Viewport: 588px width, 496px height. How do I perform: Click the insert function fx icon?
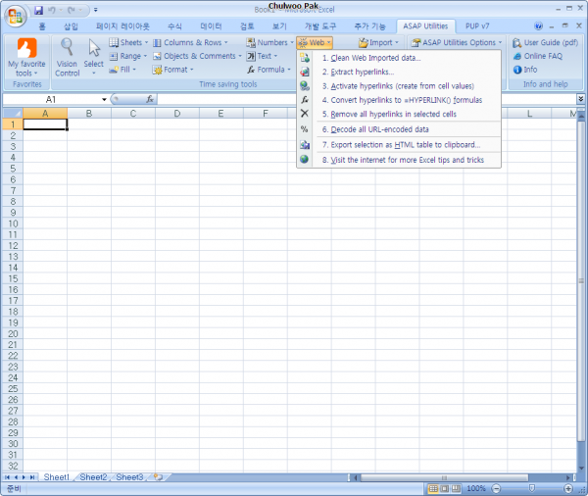[x=150, y=99]
